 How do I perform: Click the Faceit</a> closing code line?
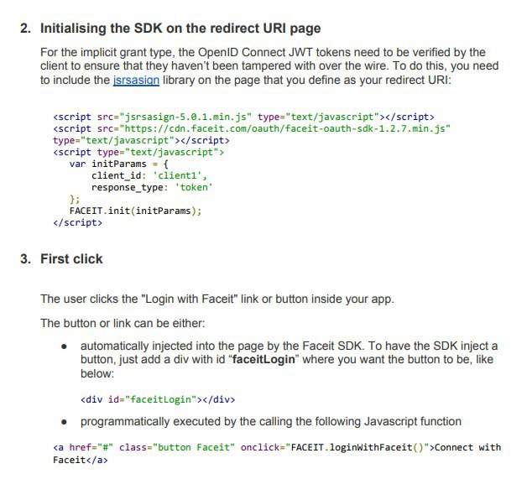click(81, 460)
